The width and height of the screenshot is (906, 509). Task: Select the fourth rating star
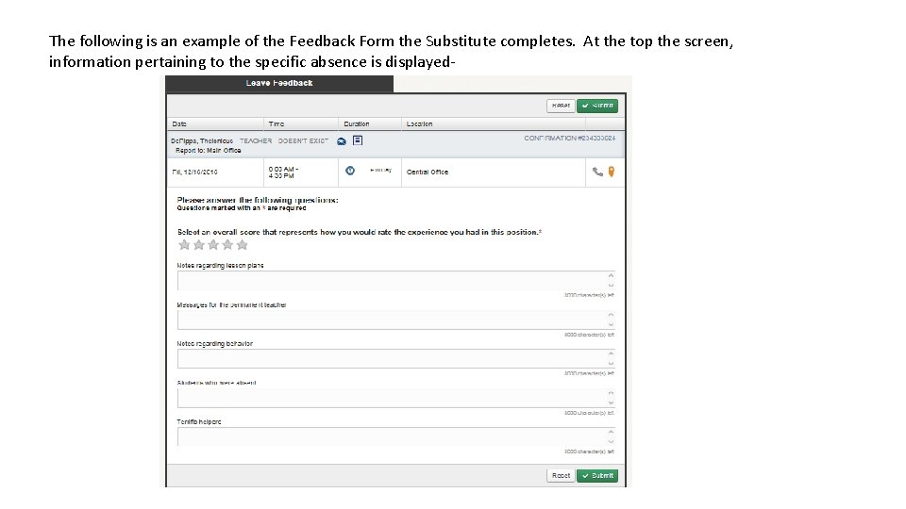[227, 245]
